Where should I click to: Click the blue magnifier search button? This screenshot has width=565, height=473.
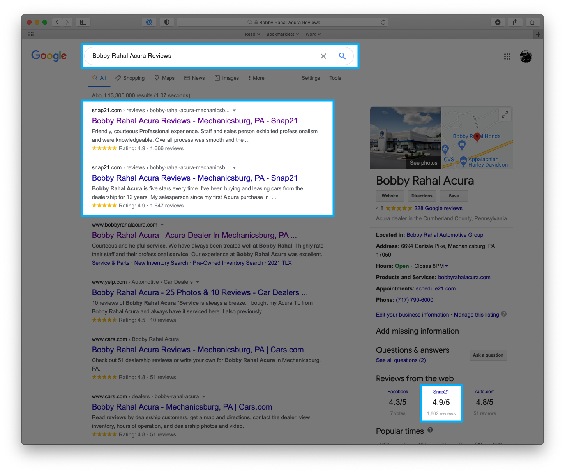[x=342, y=56]
